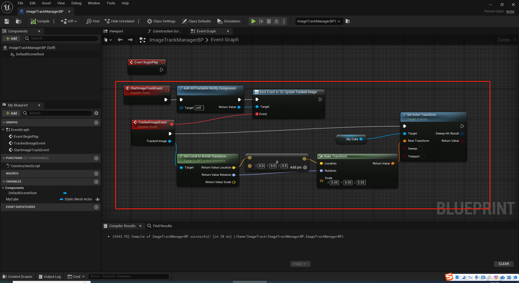Image resolution: width=519 pixels, height=283 pixels.
Task: Play the level with green Play button
Action: coord(253,21)
